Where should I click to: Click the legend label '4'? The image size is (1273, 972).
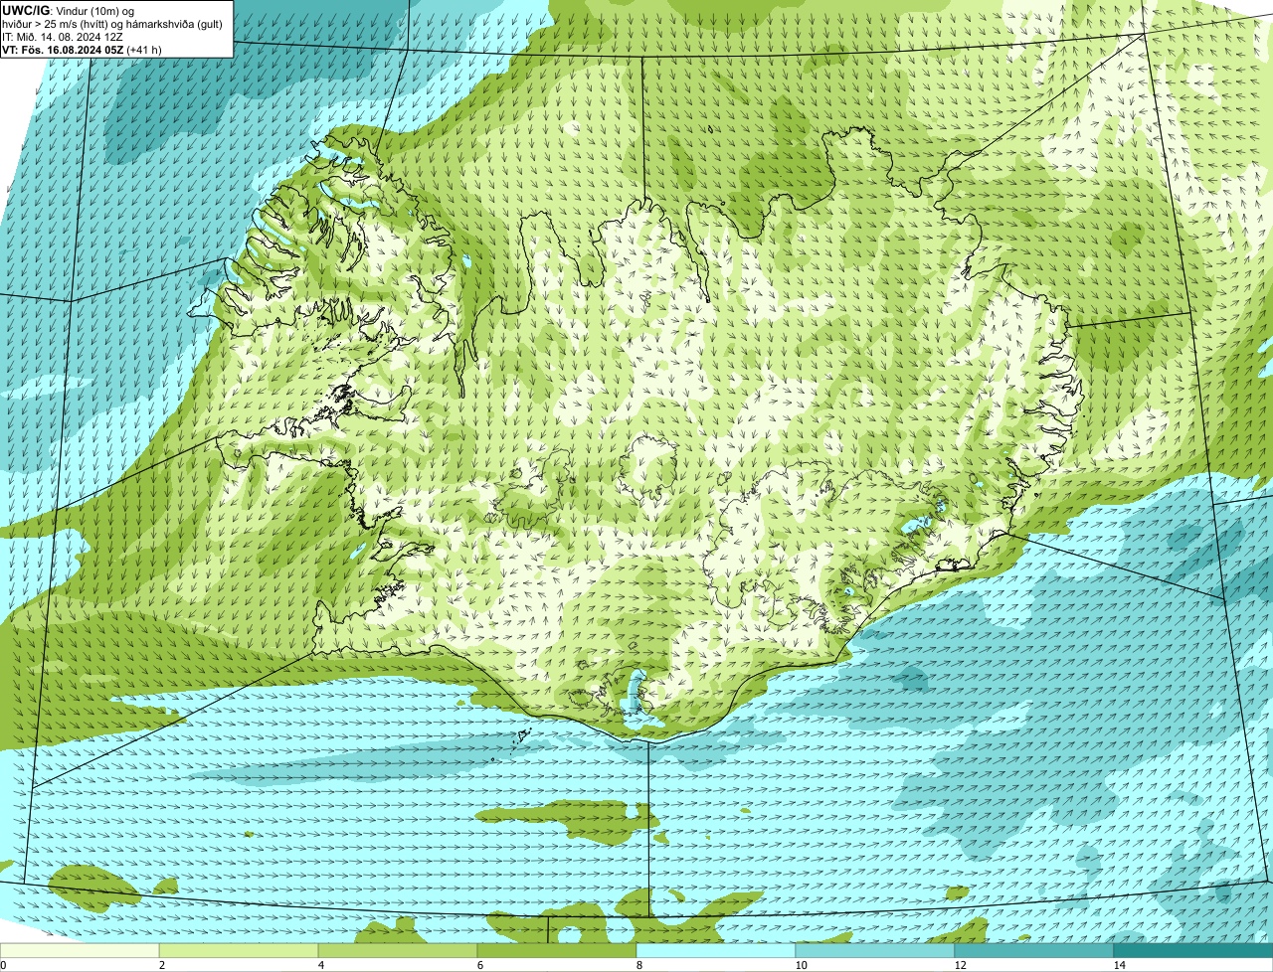click(320, 965)
